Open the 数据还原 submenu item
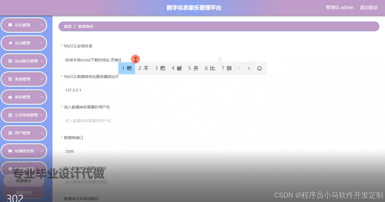 (x=23, y=193)
